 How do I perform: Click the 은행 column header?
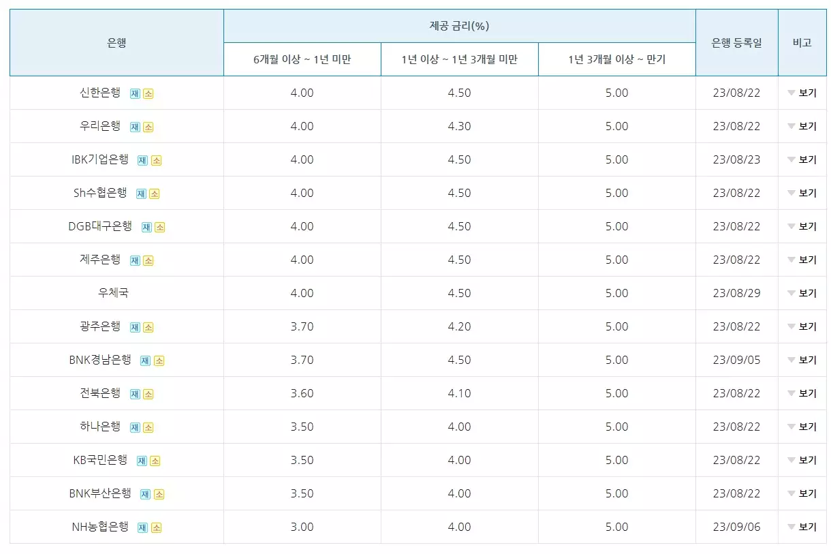tap(116, 42)
